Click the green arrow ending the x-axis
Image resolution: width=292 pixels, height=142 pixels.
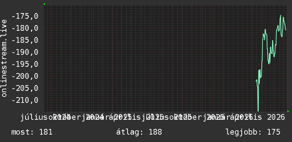pyautogui.click(x=288, y=111)
